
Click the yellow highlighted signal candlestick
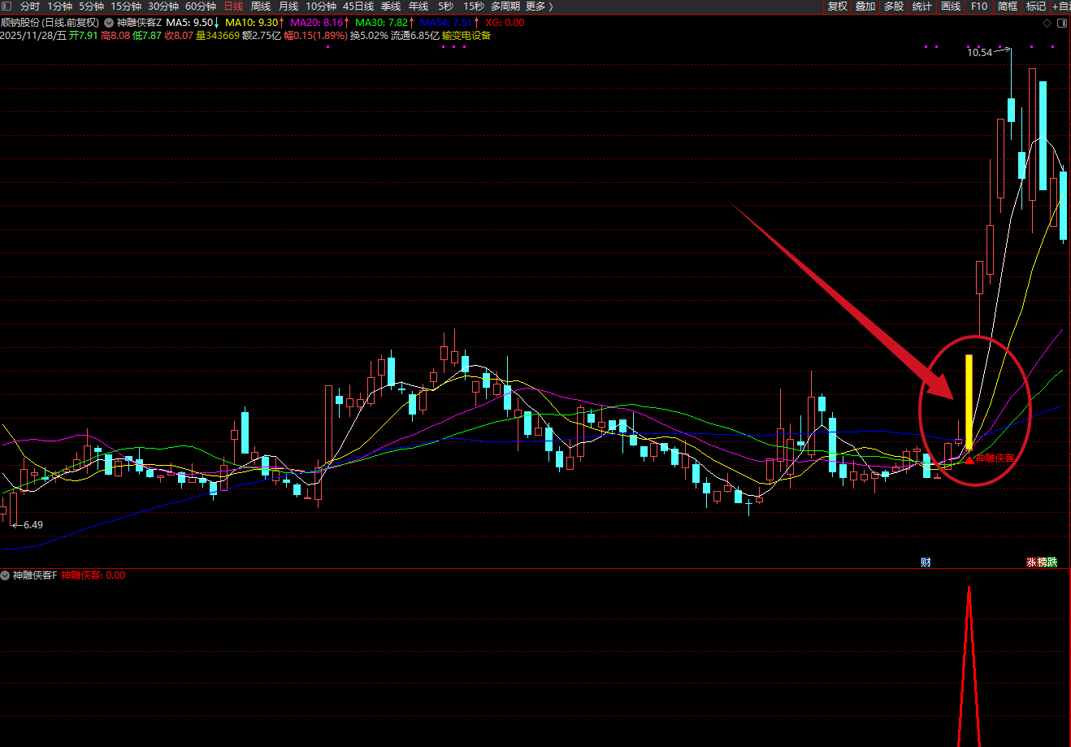[x=969, y=401]
